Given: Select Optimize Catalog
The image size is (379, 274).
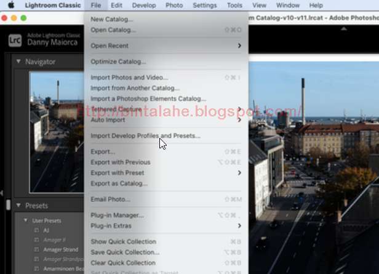Looking at the screenshot, I should 166,62.
